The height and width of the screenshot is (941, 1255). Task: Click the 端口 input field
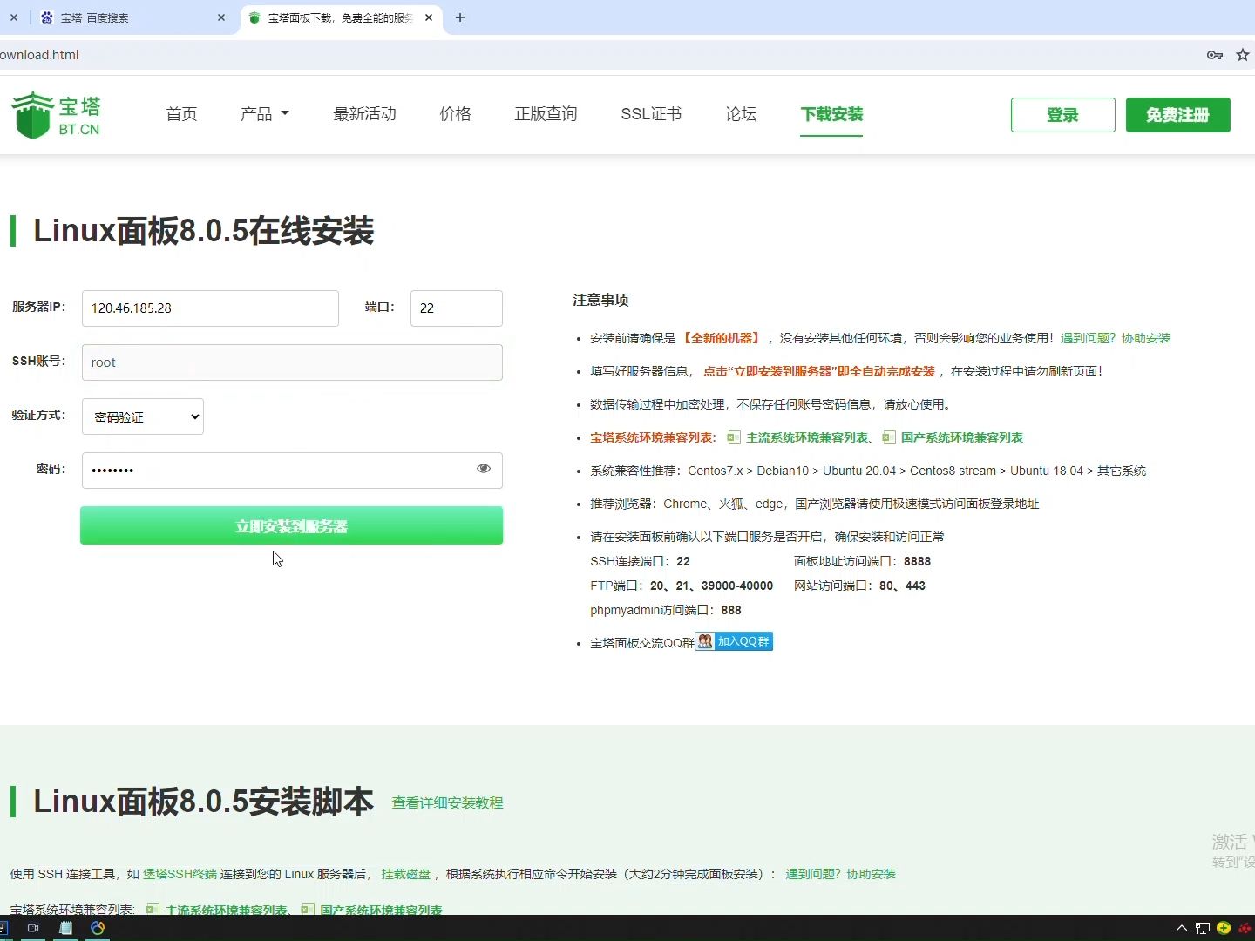pos(457,308)
